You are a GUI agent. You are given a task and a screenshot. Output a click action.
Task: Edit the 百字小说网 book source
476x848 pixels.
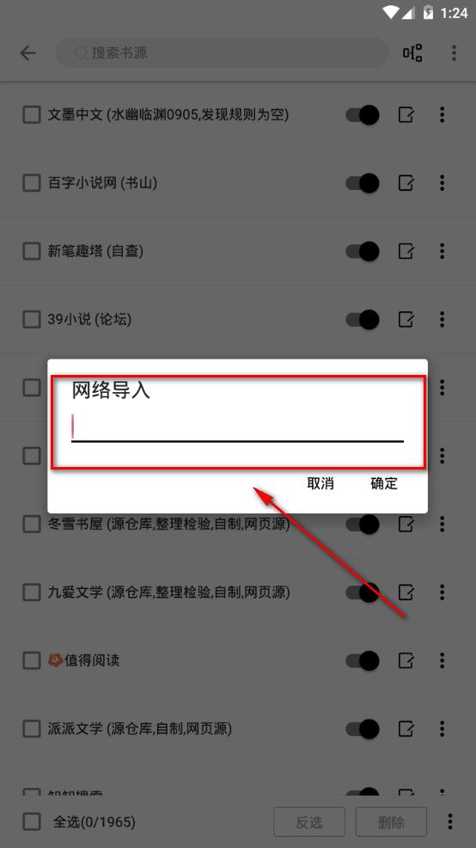pyautogui.click(x=406, y=183)
